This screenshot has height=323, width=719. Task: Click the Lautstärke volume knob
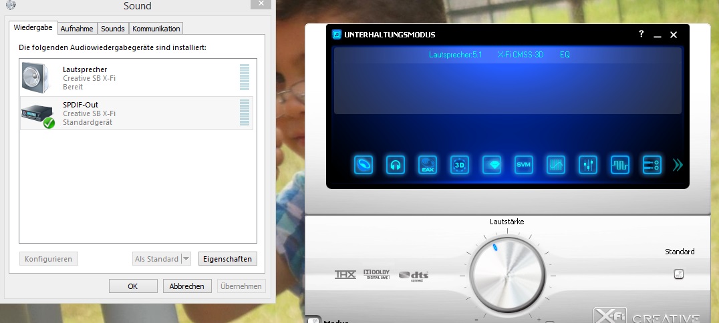tap(507, 275)
